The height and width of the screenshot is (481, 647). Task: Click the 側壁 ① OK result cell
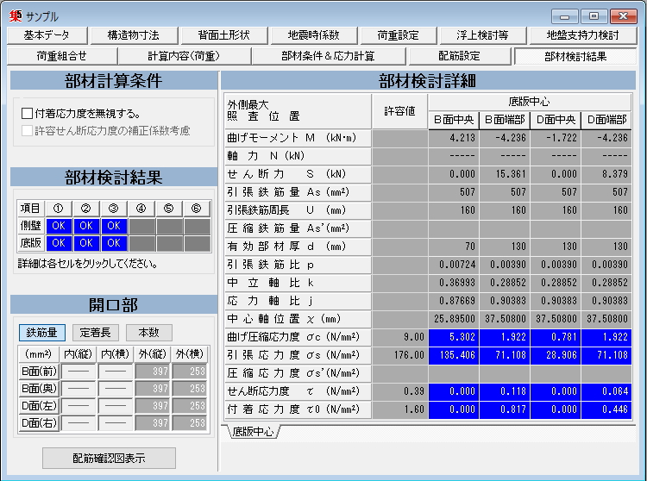click(60, 226)
